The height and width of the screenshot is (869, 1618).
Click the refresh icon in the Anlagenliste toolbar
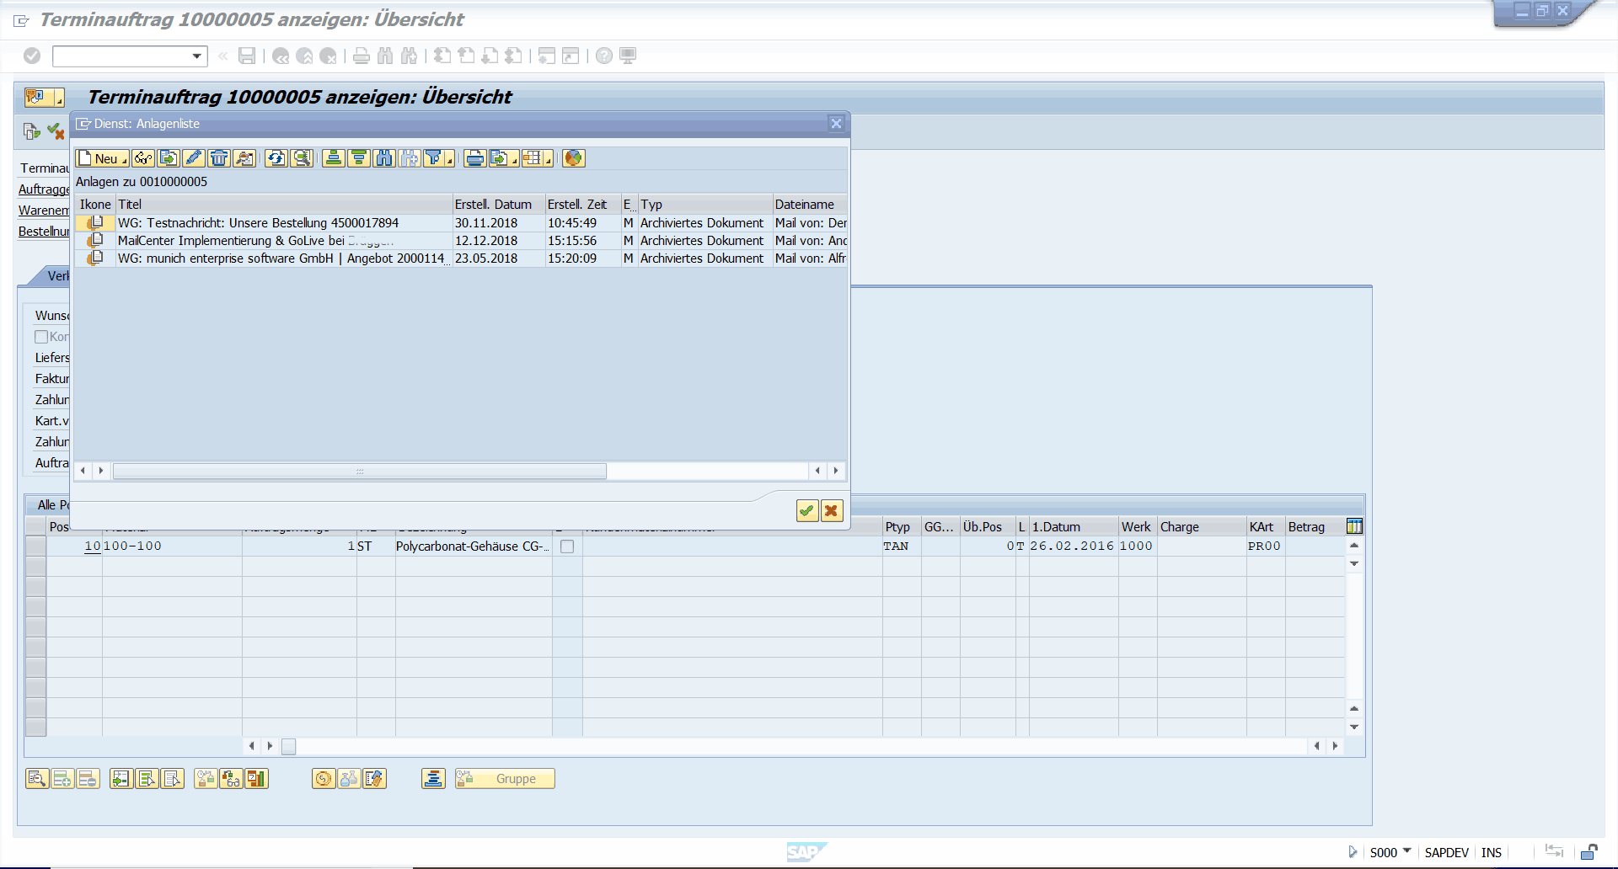[276, 158]
